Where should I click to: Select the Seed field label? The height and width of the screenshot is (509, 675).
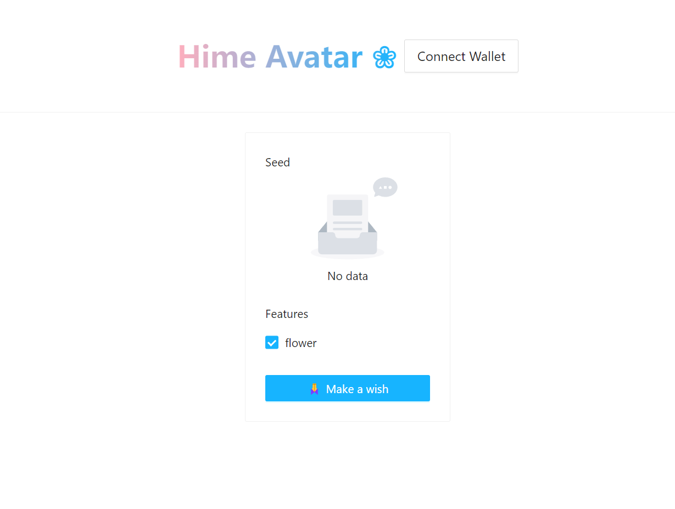(278, 163)
